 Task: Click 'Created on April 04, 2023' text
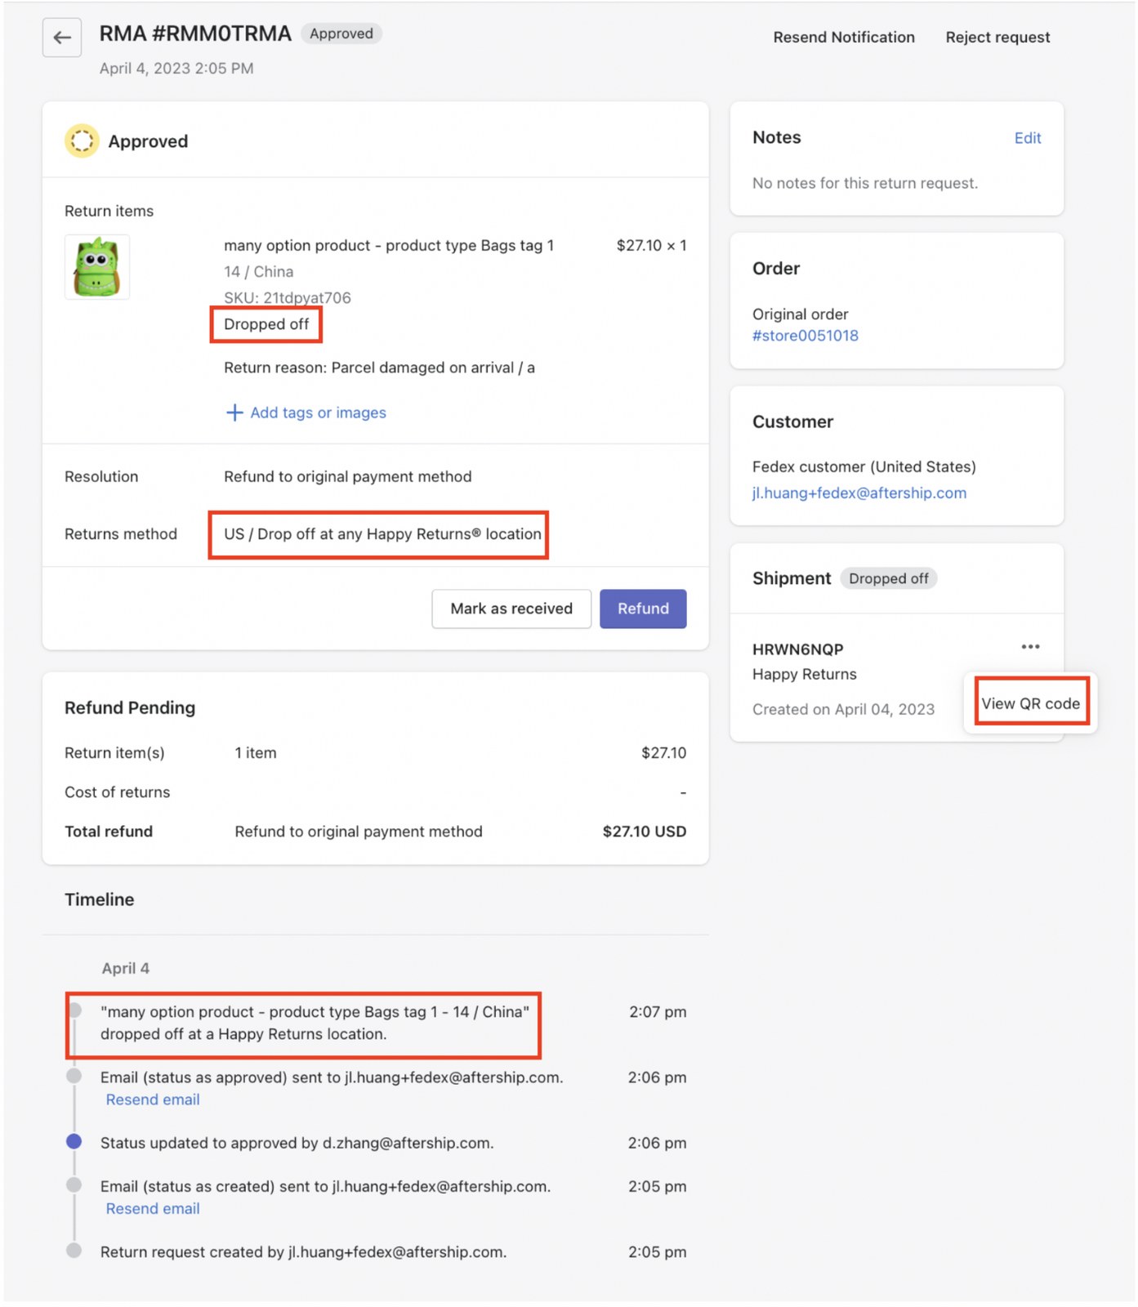(x=843, y=710)
